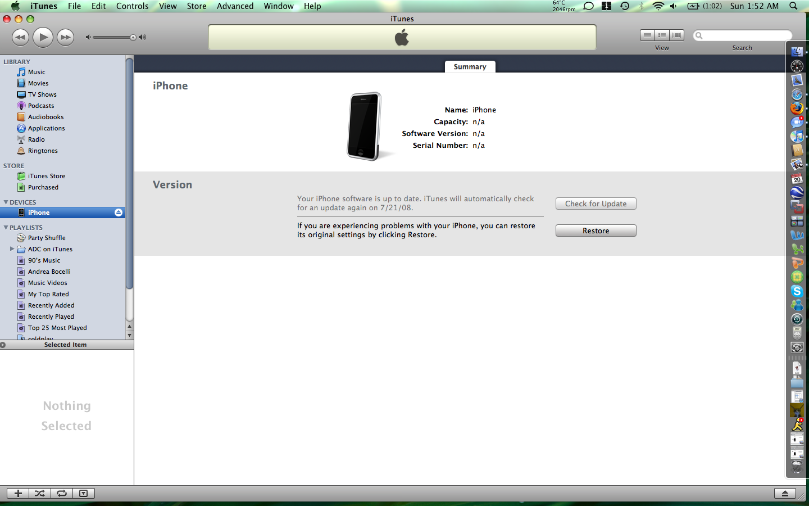This screenshot has height=506, width=809.
Task: Open the Recently Played playlist
Action: [51, 317]
